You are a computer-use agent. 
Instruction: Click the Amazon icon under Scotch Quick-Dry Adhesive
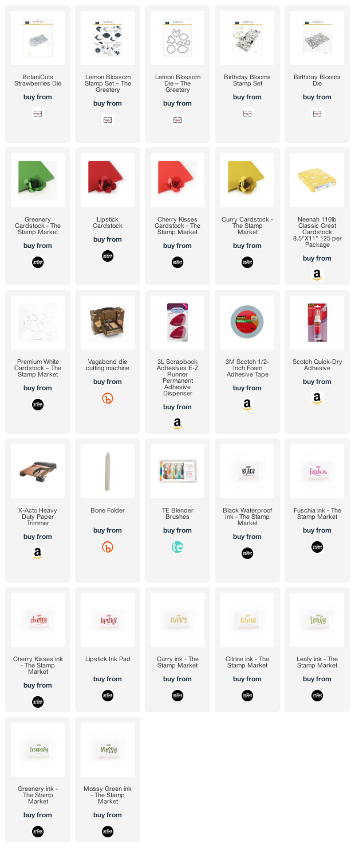click(x=317, y=398)
